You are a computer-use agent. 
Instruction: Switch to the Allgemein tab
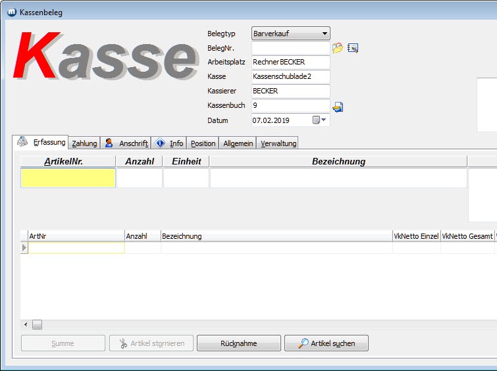coord(238,143)
